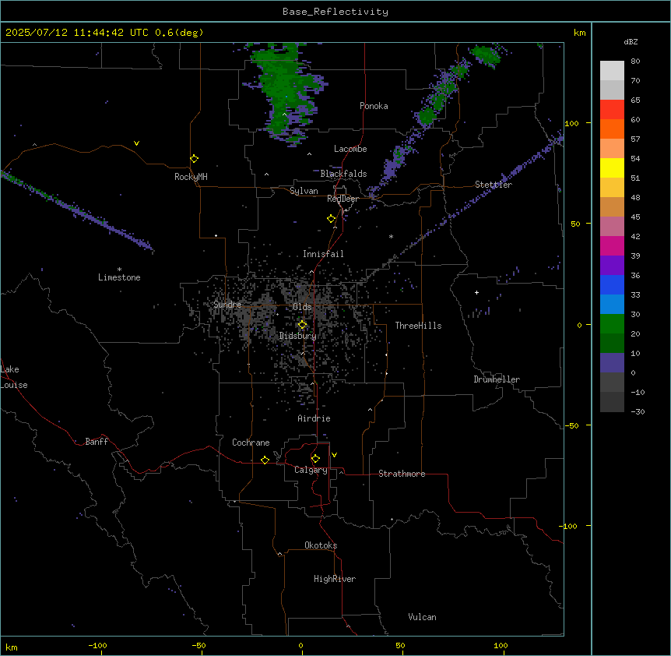Click the km unit label at top right
671x656 pixels.
click(579, 33)
